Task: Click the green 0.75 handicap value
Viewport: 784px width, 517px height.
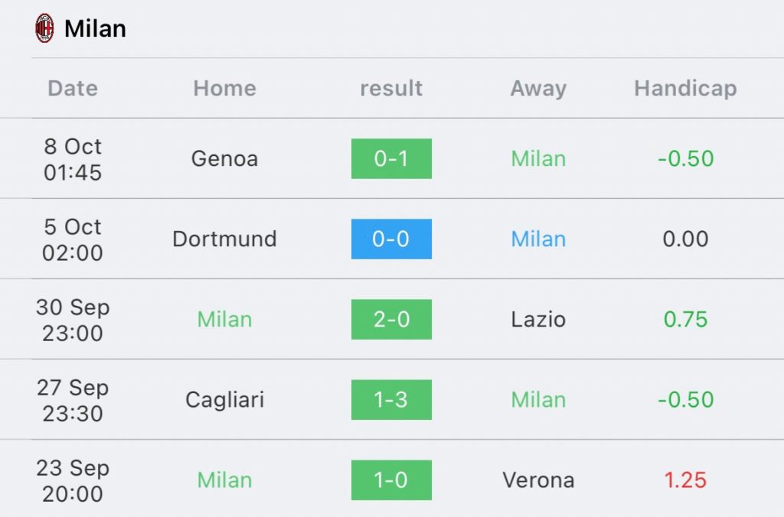Action: pyautogui.click(x=685, y=319)
